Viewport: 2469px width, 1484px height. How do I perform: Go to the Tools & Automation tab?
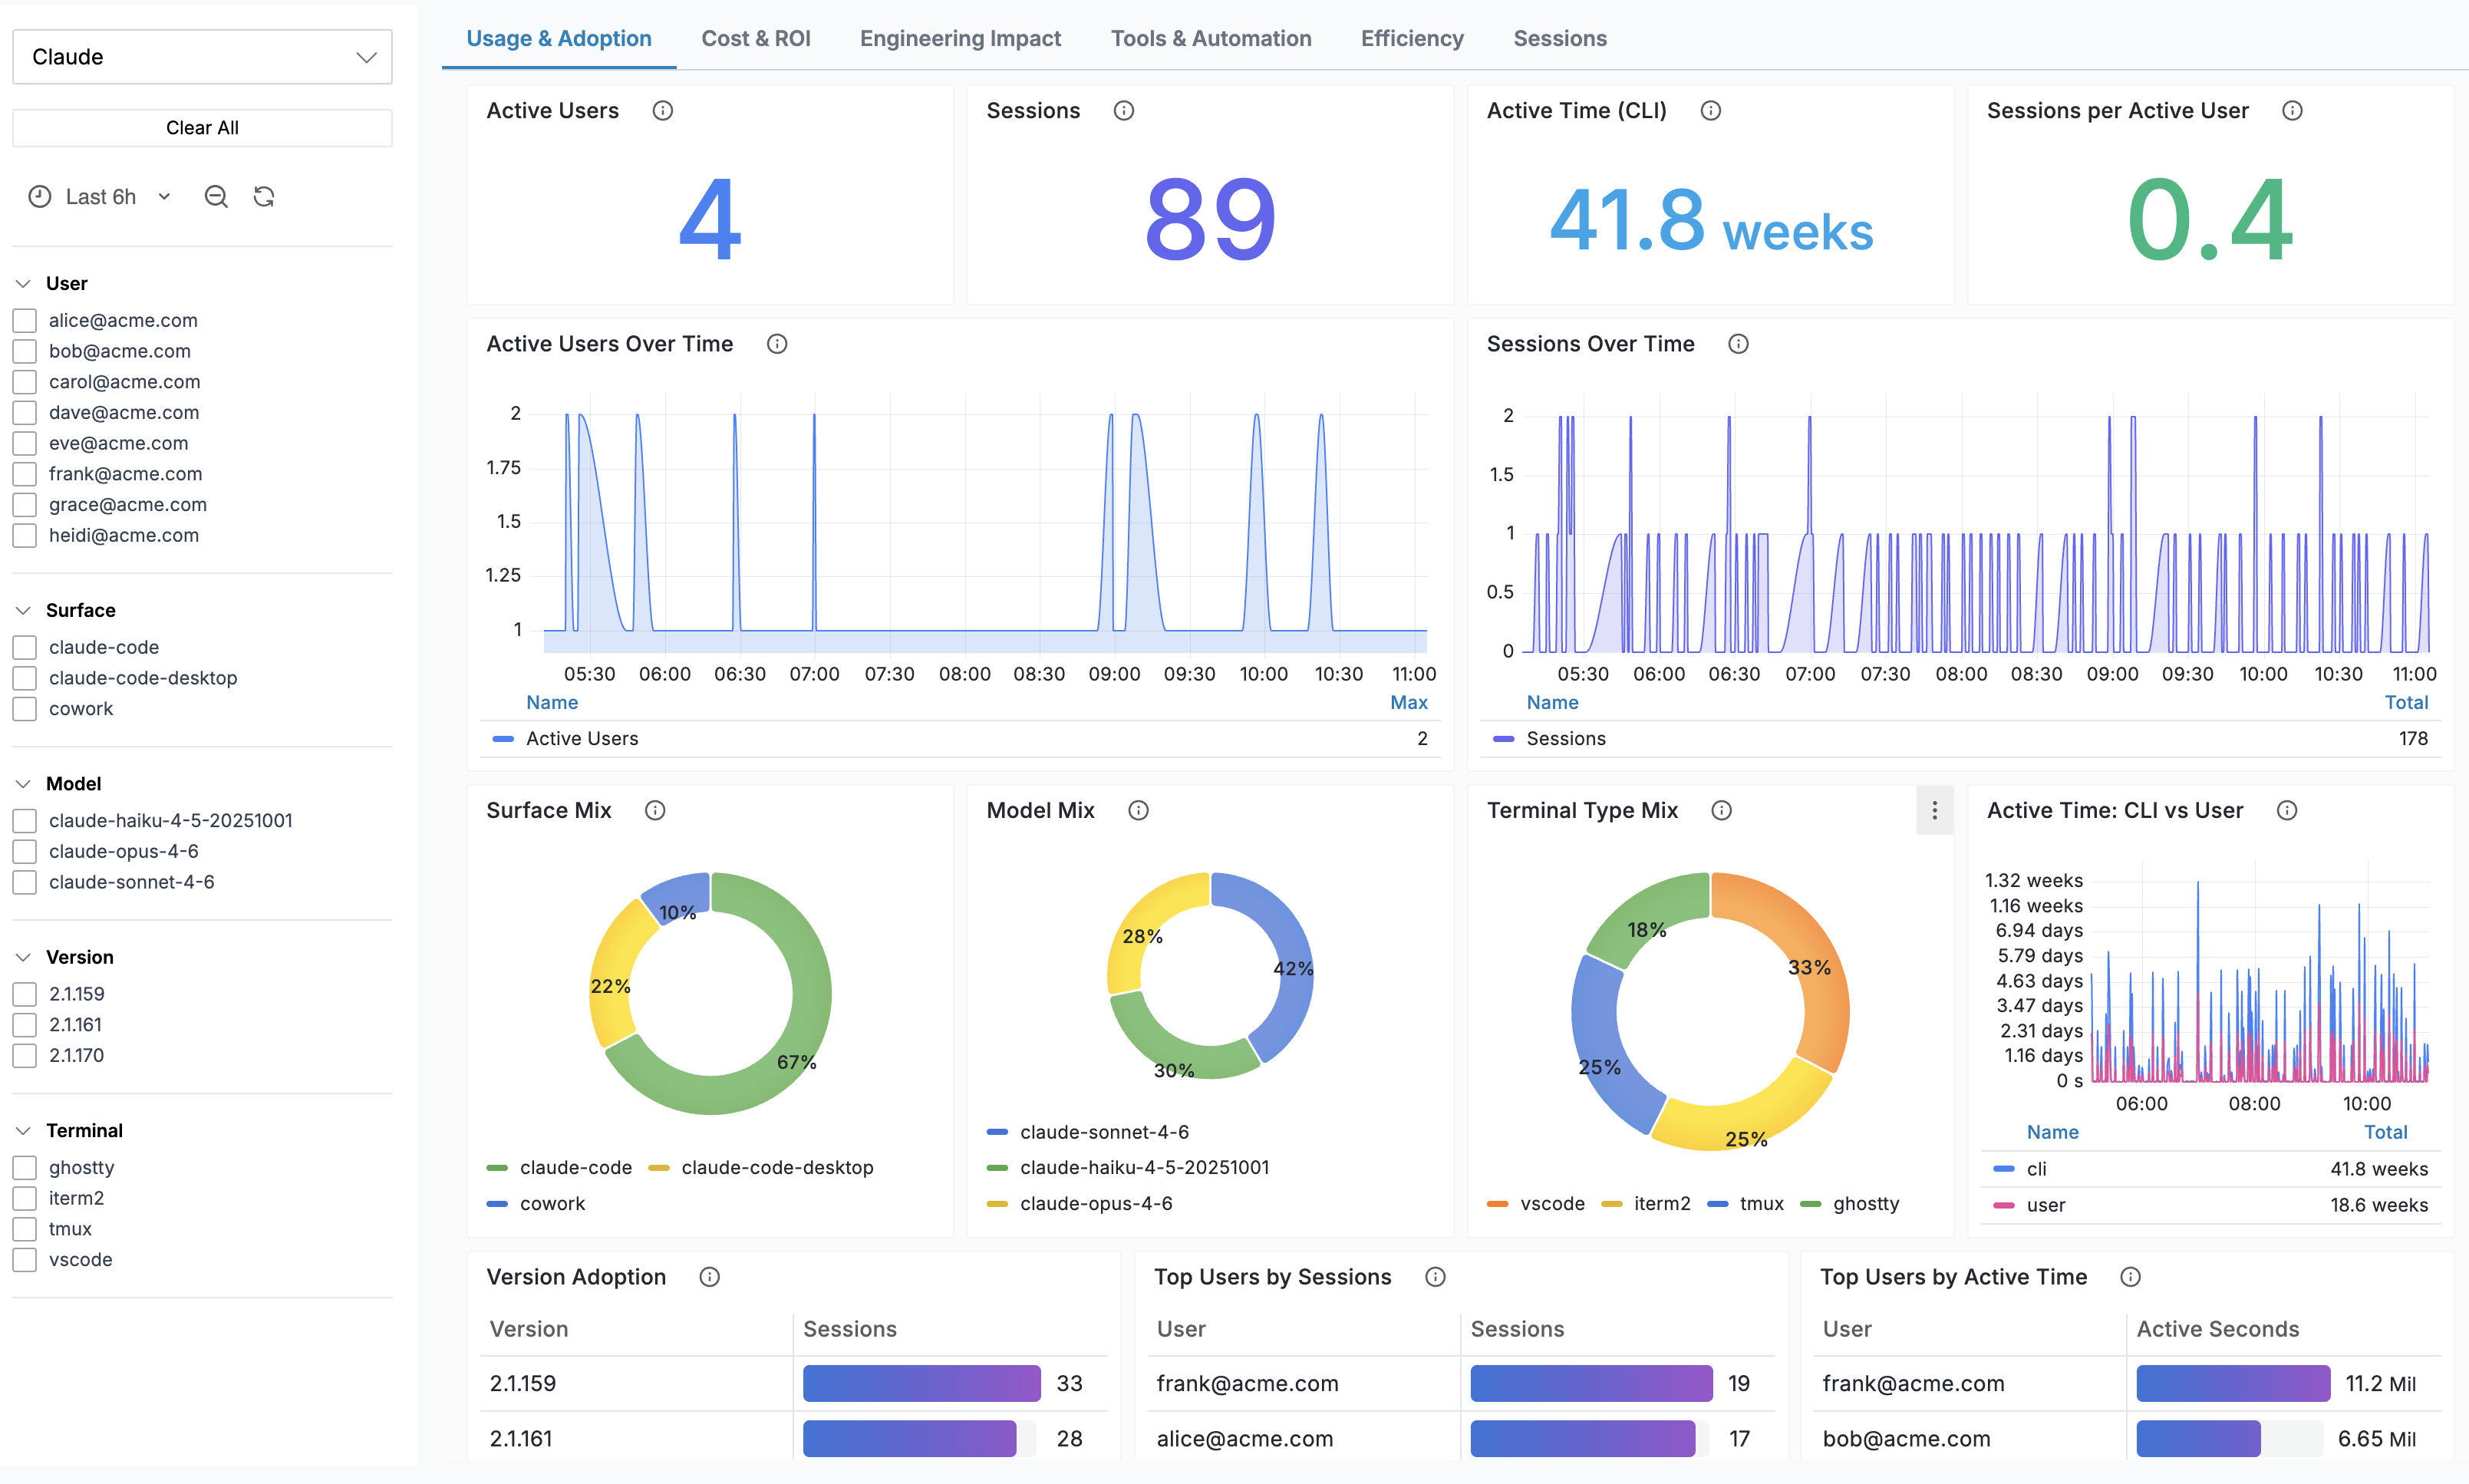tap(1211, 39)
